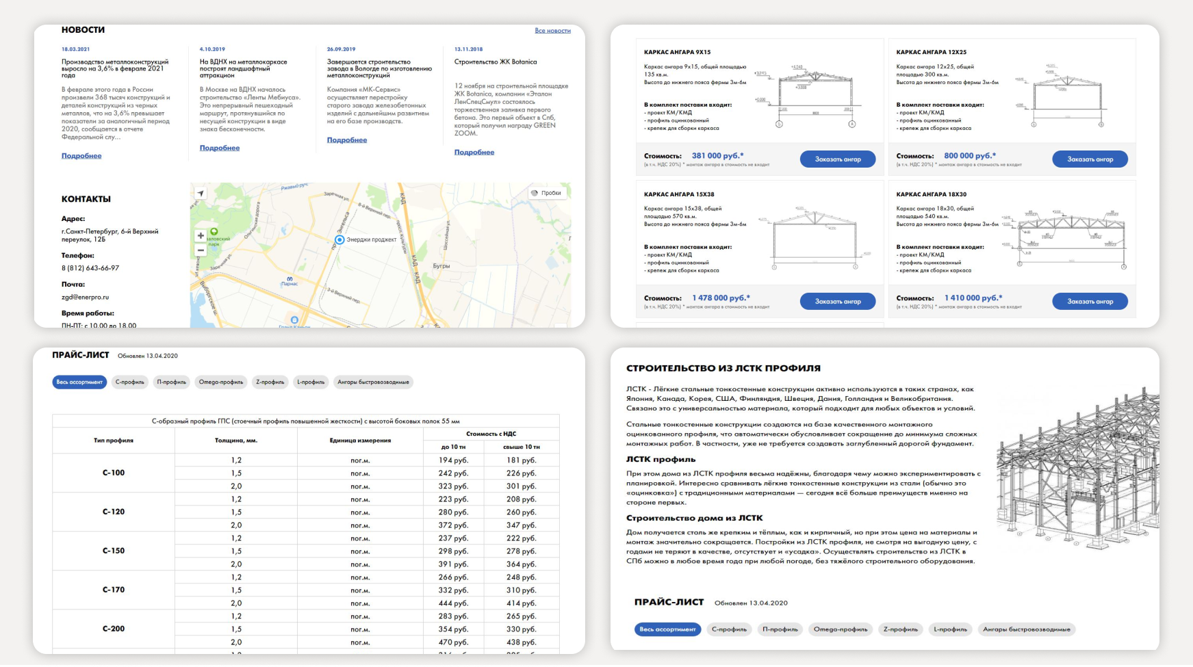Viewport: 1193px width, 667px height.
Task: Click the свыше 10 тн column header
Action: coord(522,447)
